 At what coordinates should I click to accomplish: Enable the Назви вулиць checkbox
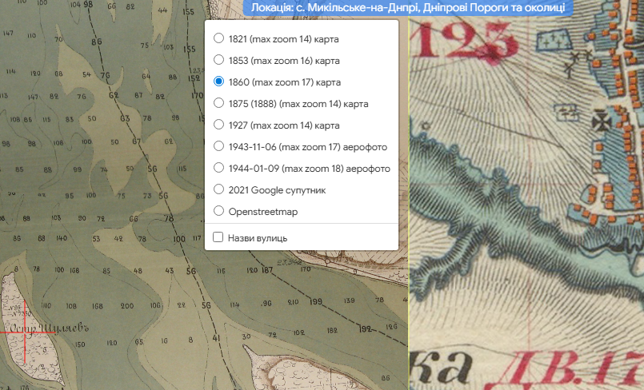click(x=218, y=237)
